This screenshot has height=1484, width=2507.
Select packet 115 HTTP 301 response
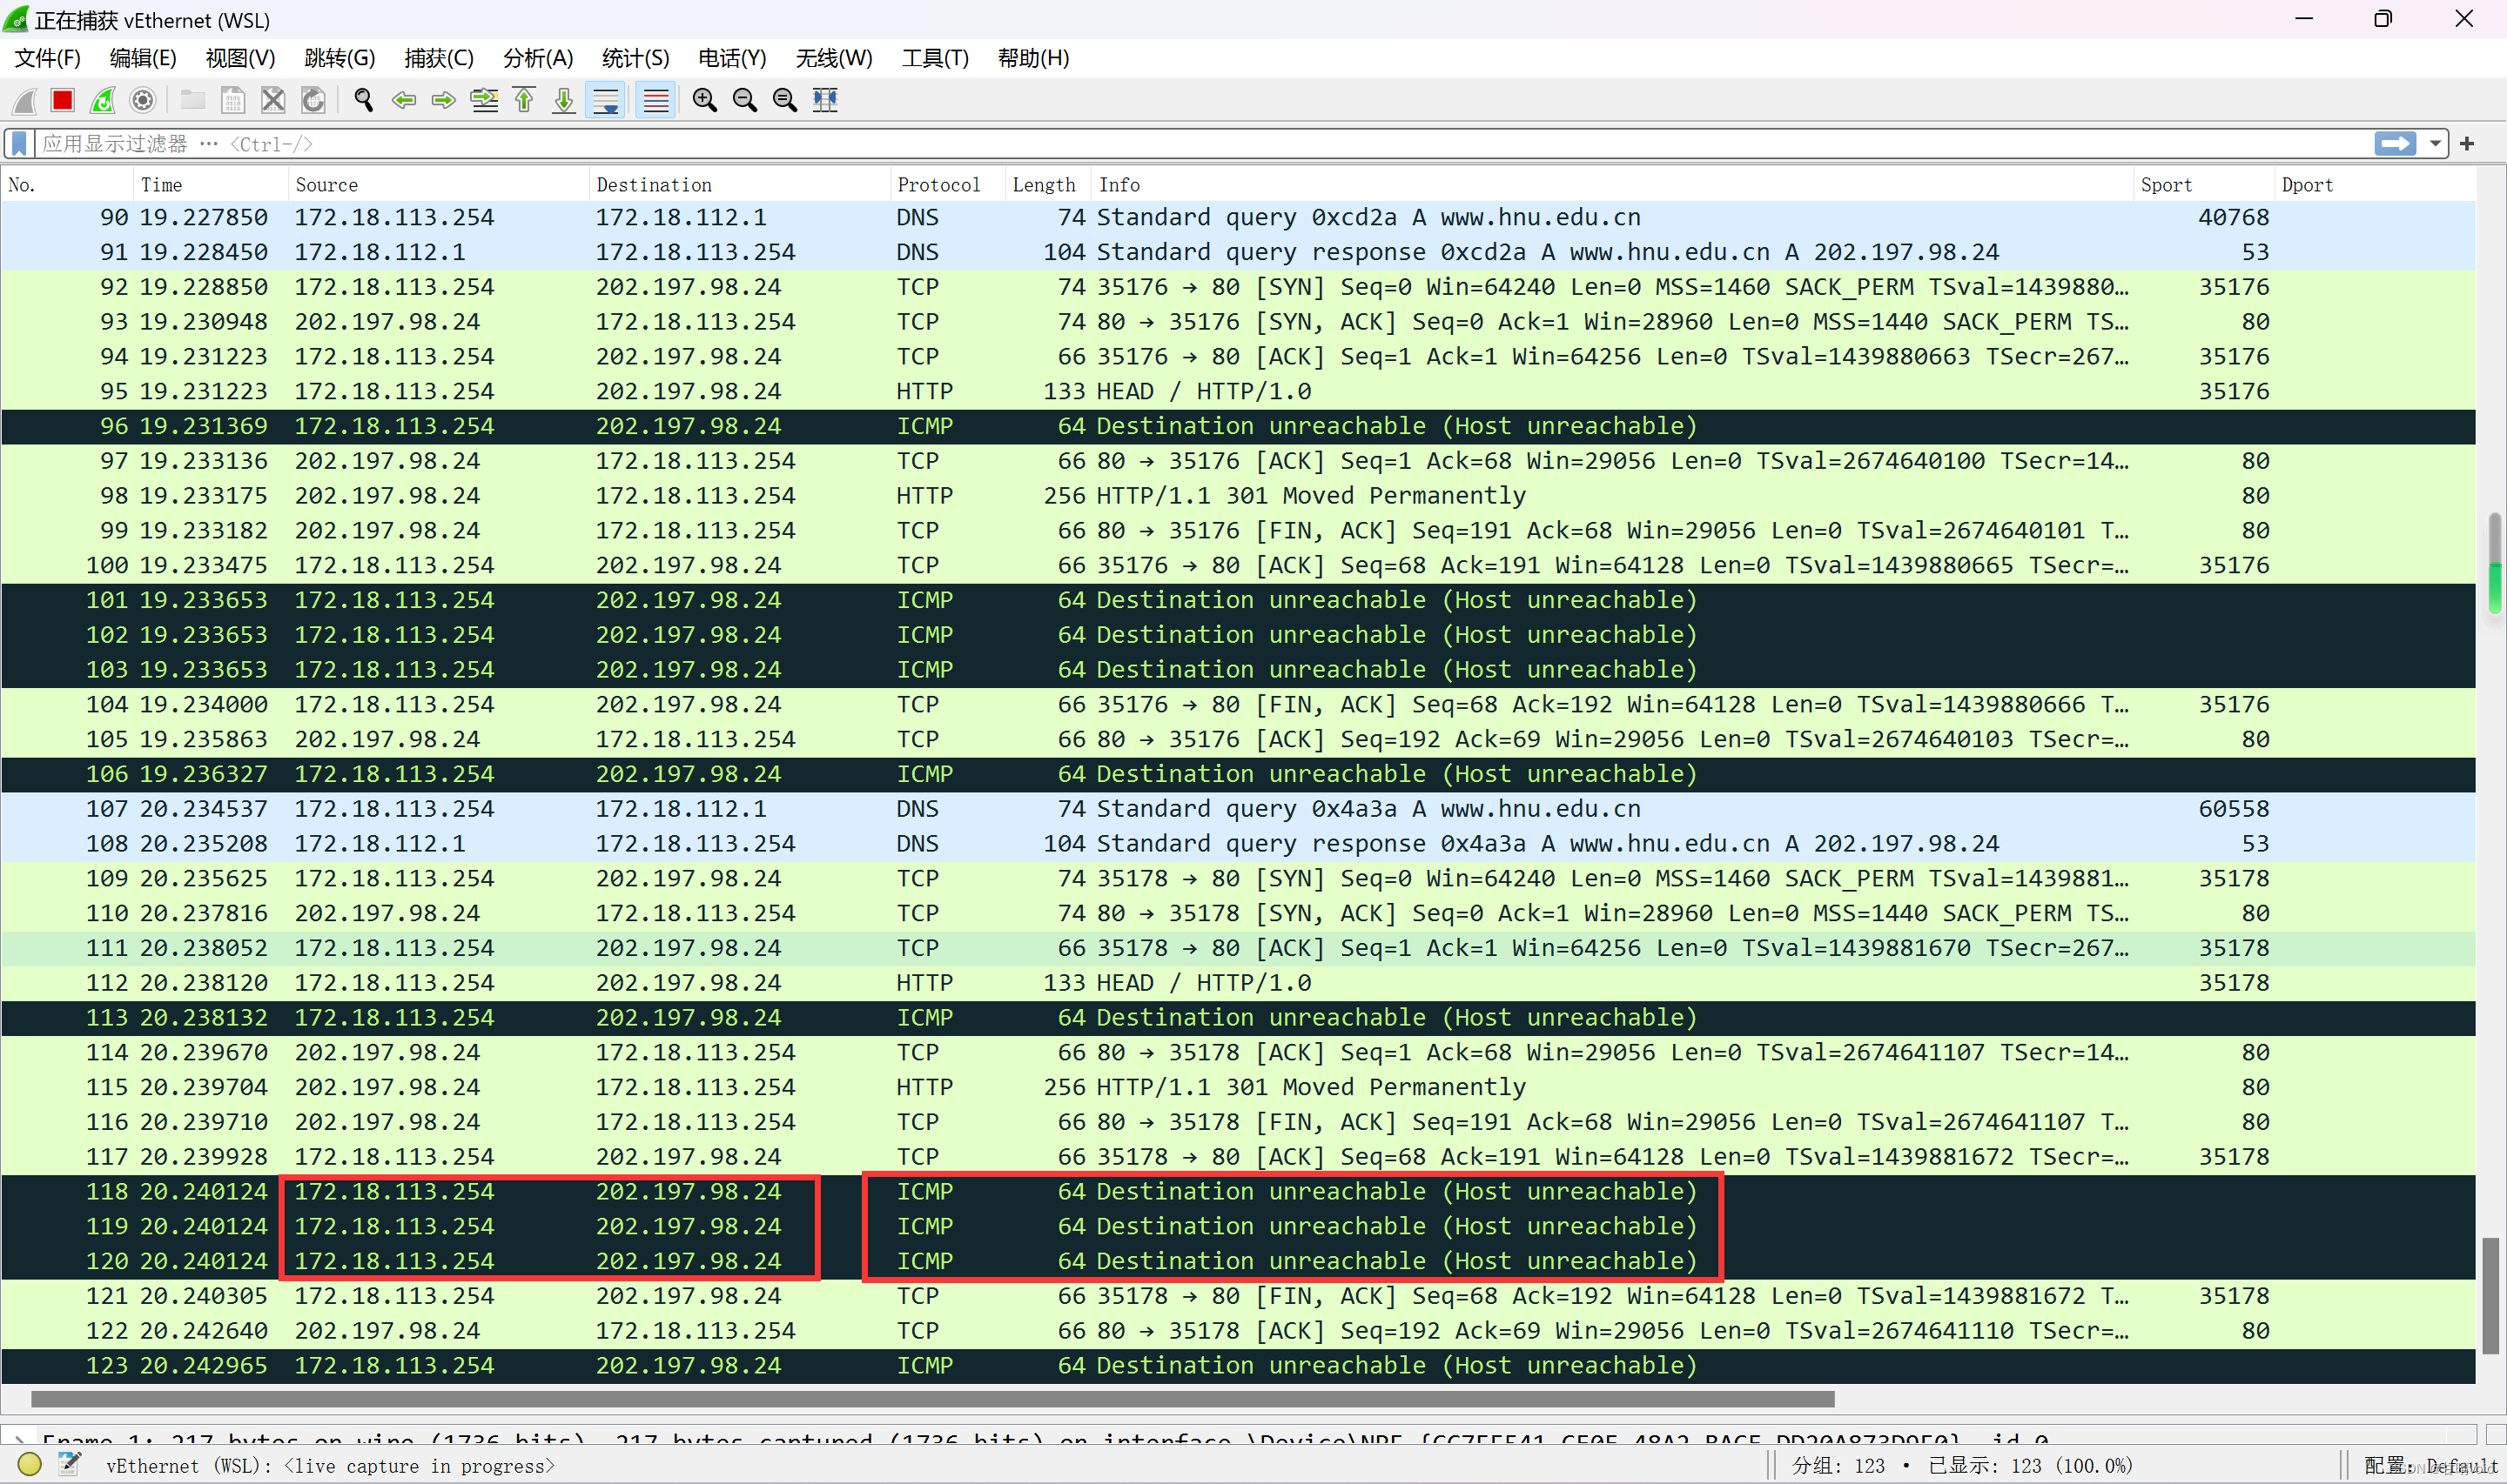pos(1239,1087)
